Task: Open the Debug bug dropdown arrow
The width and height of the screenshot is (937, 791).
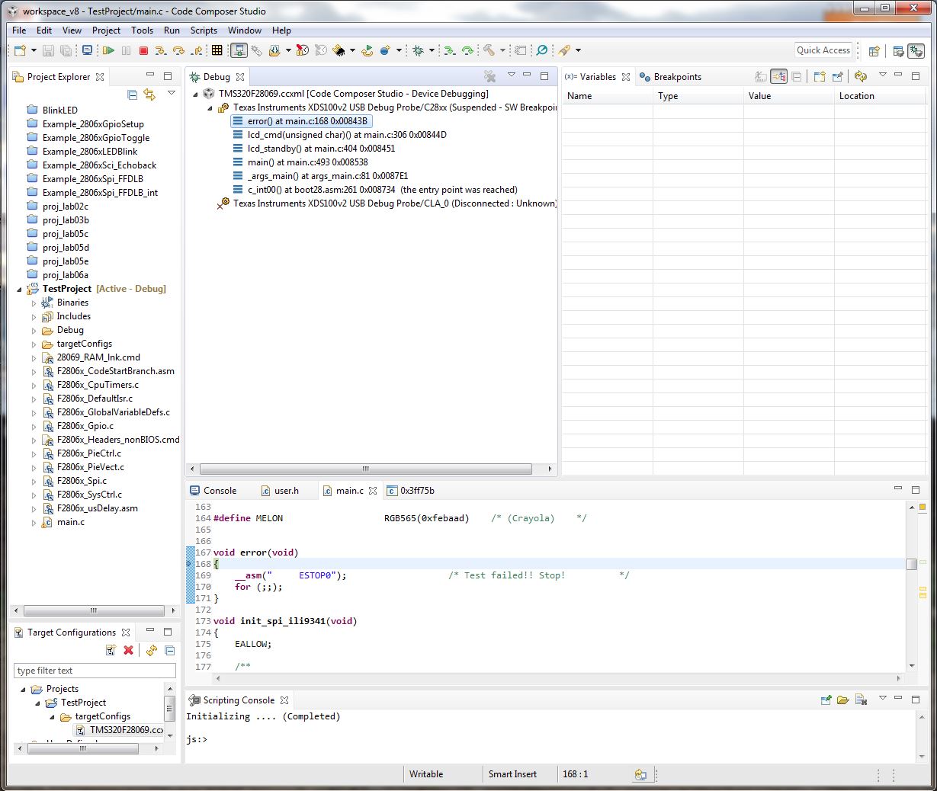Action: (432, 50)
